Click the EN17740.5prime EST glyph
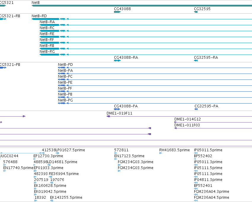This screenshot has width=252, height=202. click(x=4, y=171)
